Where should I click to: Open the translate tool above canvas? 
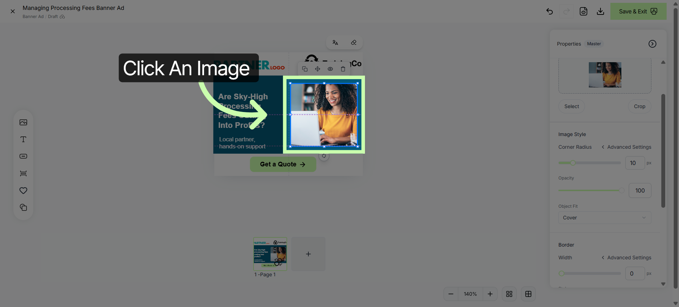click(335, 42)
